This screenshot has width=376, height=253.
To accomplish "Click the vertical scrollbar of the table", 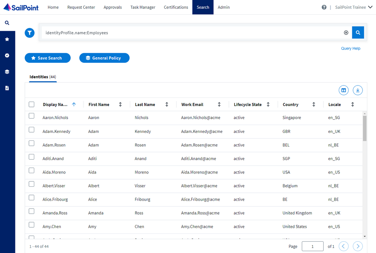I will tap(364, 128).
